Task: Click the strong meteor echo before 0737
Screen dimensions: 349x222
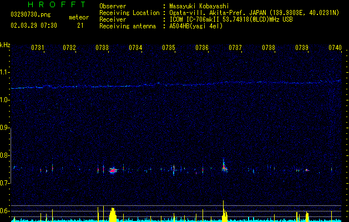Action: [x=224, y=167]
